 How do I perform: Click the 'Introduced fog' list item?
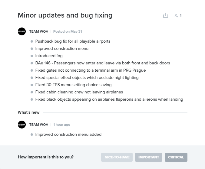[49, 56]
